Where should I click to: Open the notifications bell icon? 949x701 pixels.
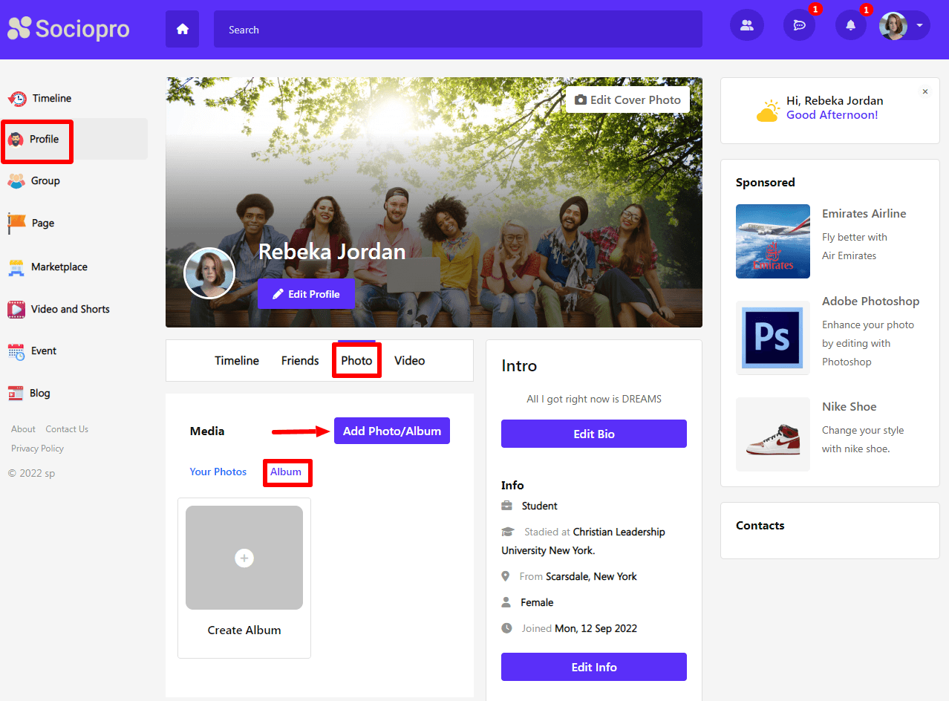coord(851,25)
